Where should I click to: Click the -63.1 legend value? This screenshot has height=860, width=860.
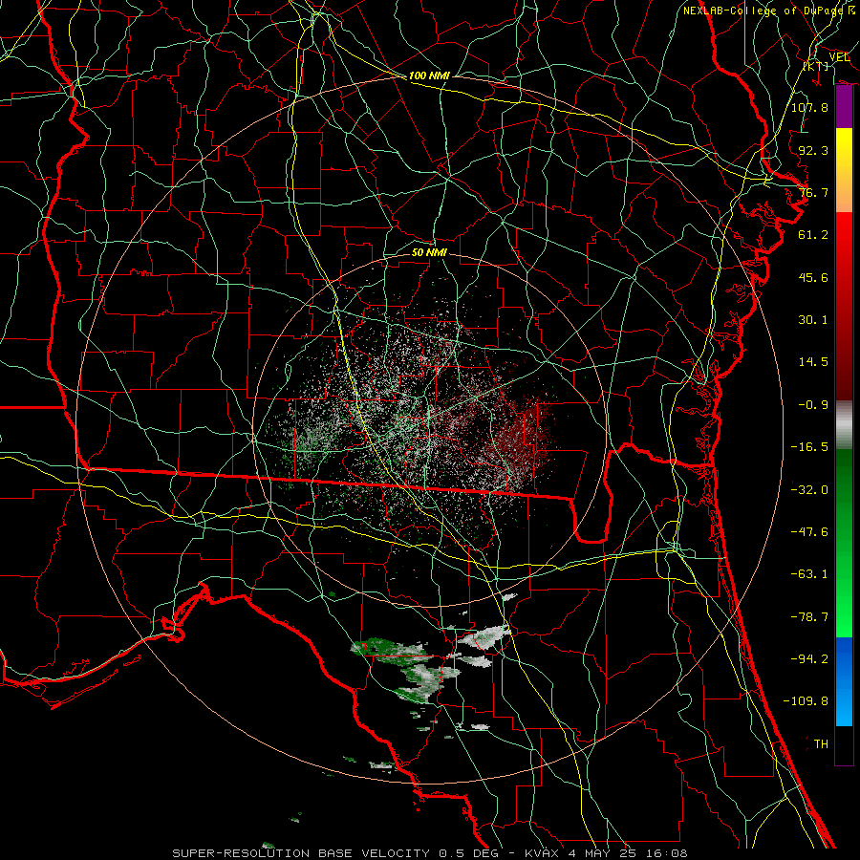coord(809,574)
